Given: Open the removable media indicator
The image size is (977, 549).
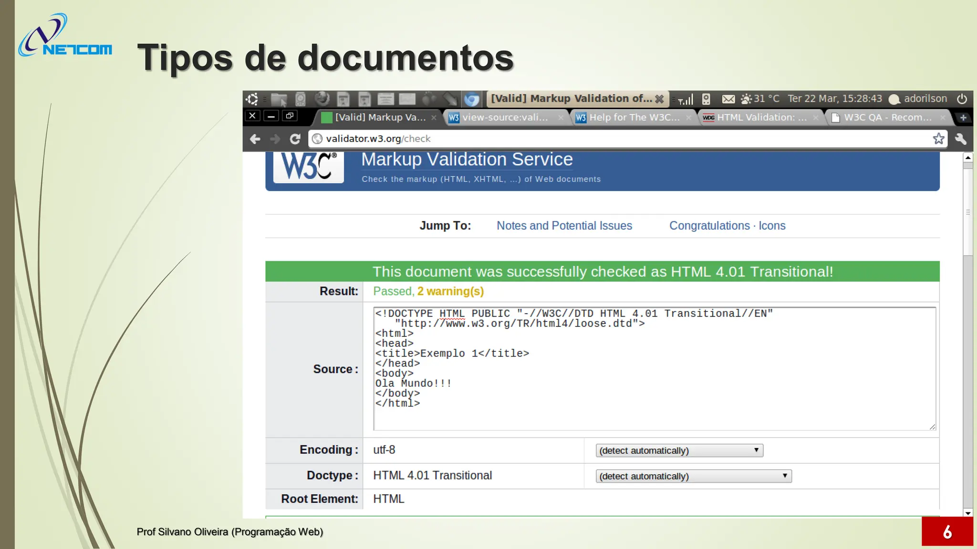Looking at the screenshot, I should coord(707,99).
